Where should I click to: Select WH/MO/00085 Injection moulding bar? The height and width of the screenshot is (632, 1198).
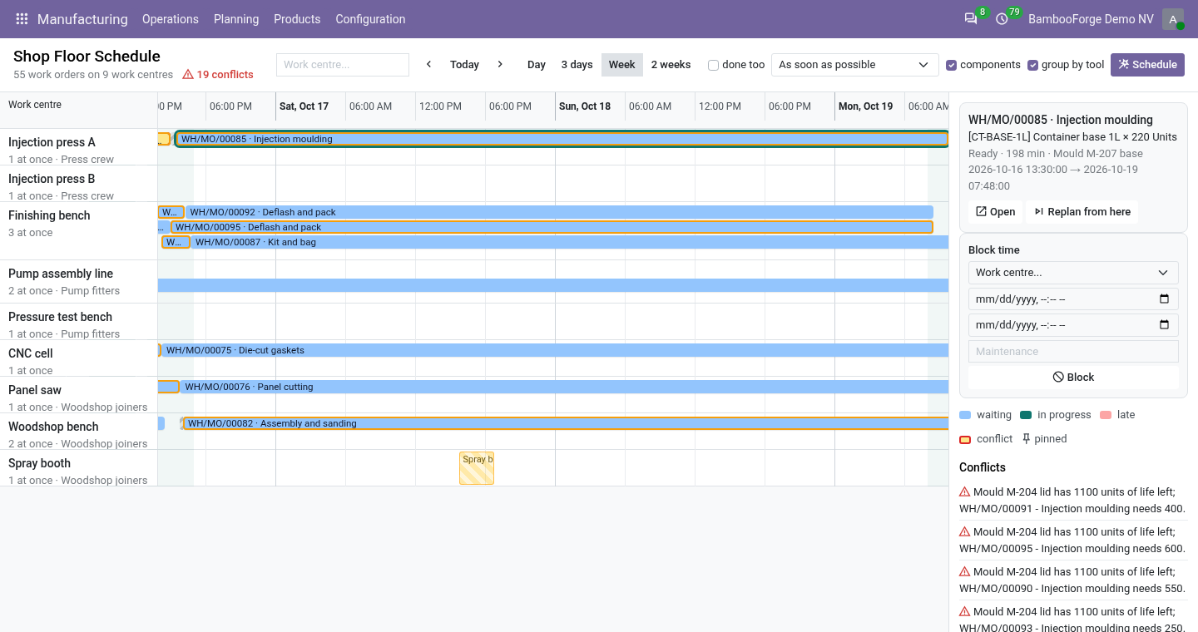coord(562,139)
